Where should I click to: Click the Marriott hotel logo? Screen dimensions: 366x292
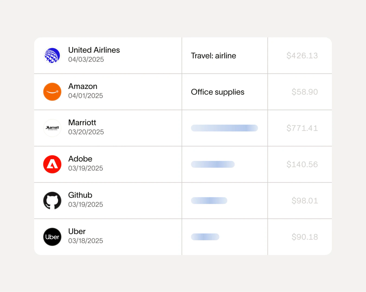(x=52, y=128)
